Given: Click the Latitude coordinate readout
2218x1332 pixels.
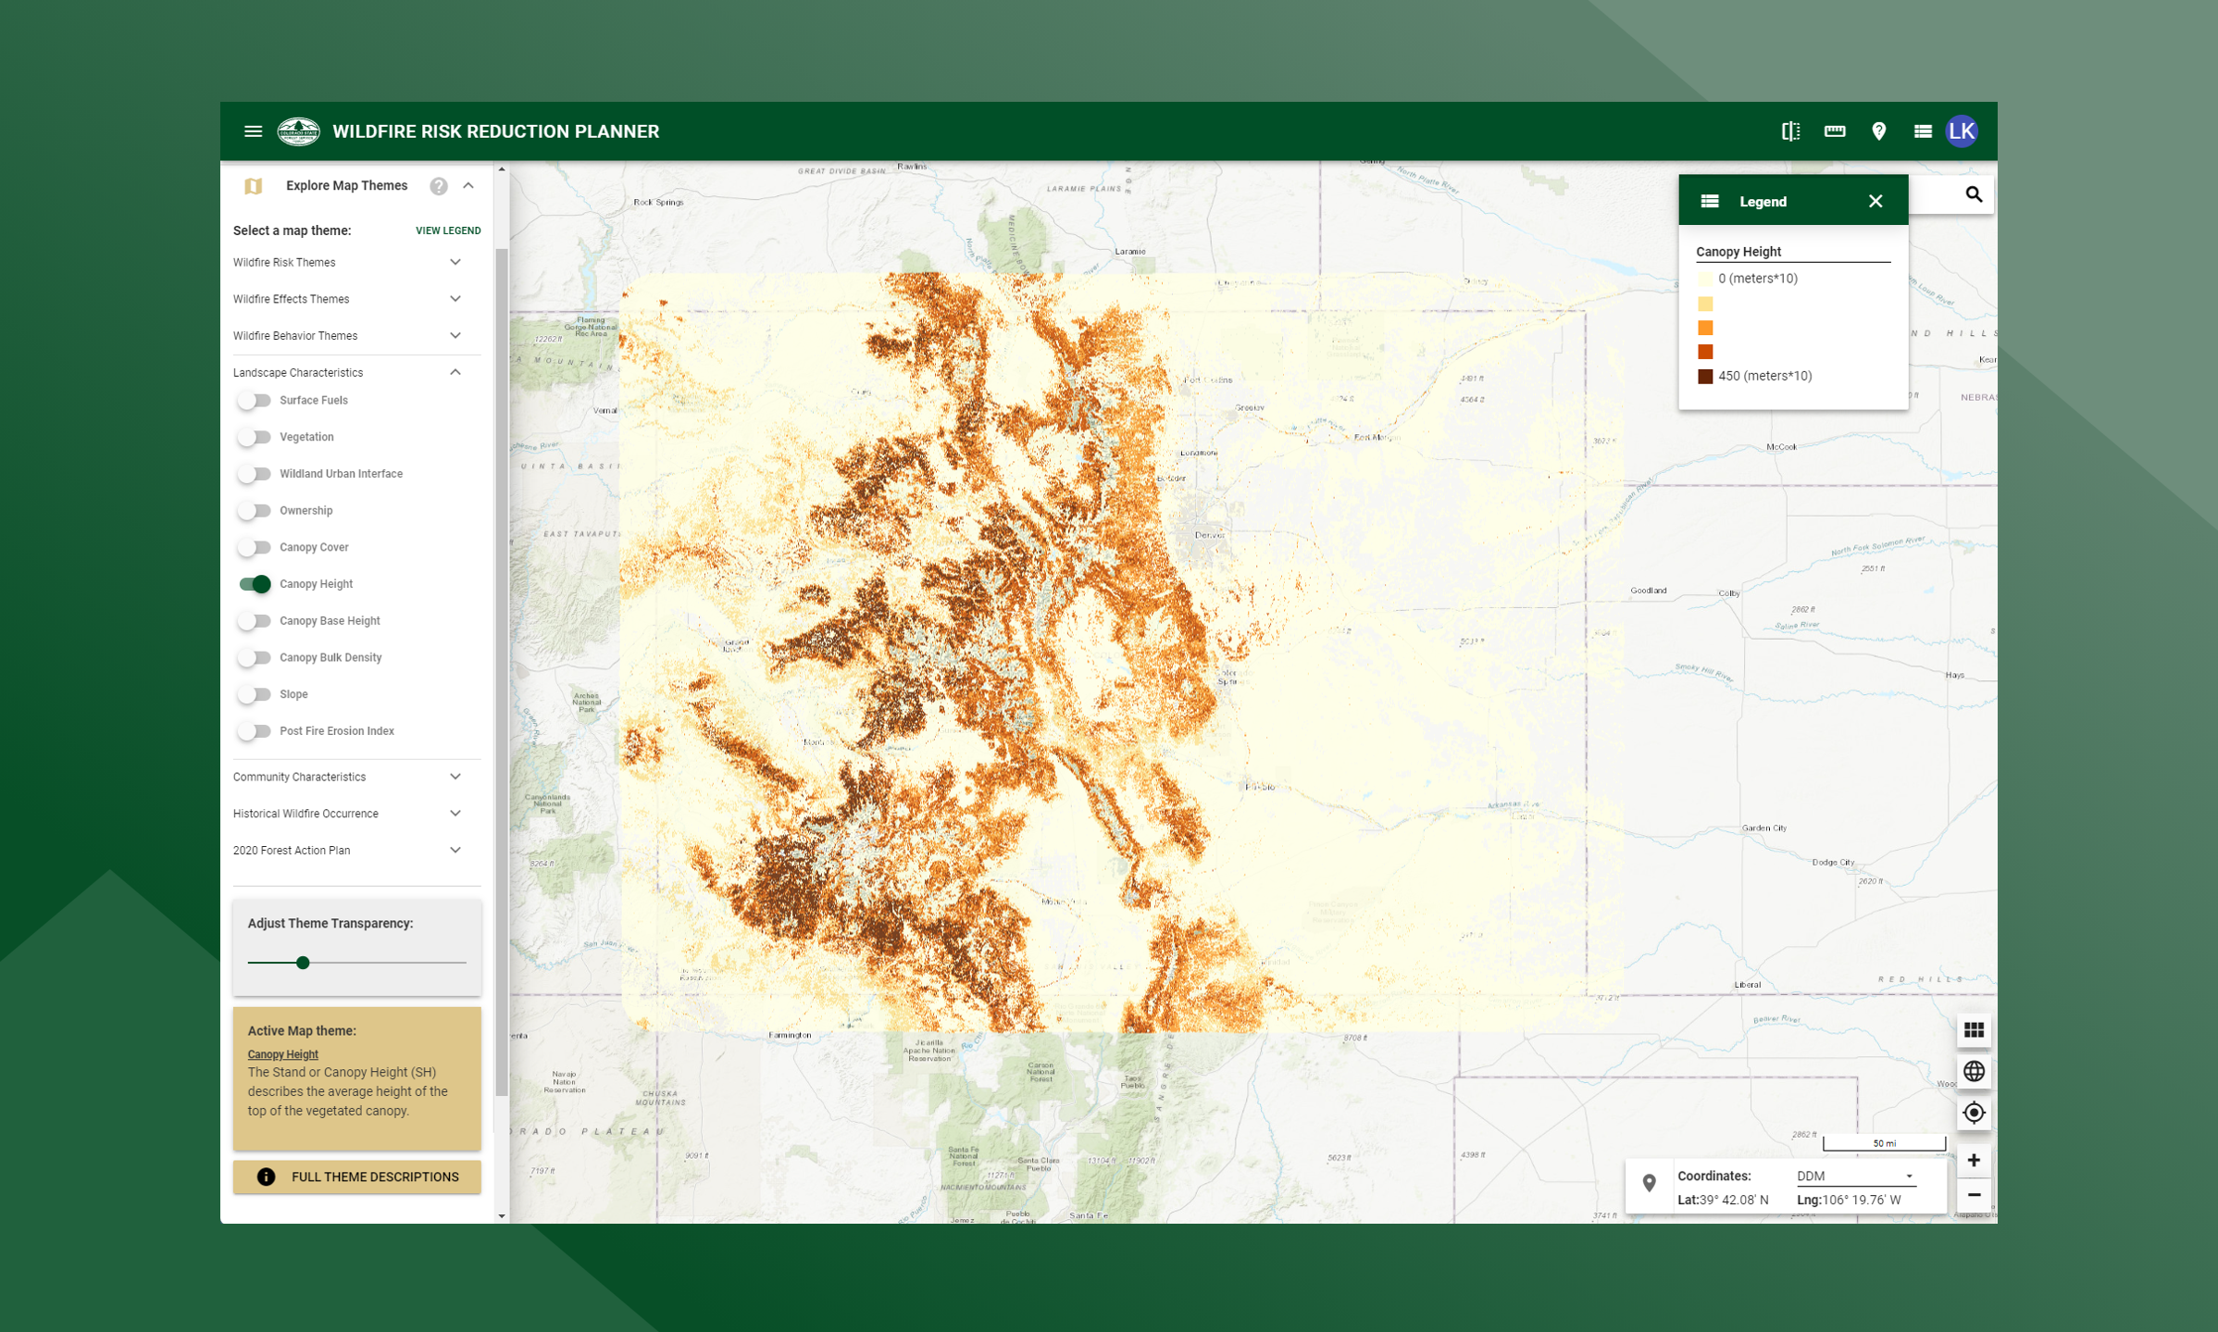Looking at the screenshot, I should coord(1723,1200).
